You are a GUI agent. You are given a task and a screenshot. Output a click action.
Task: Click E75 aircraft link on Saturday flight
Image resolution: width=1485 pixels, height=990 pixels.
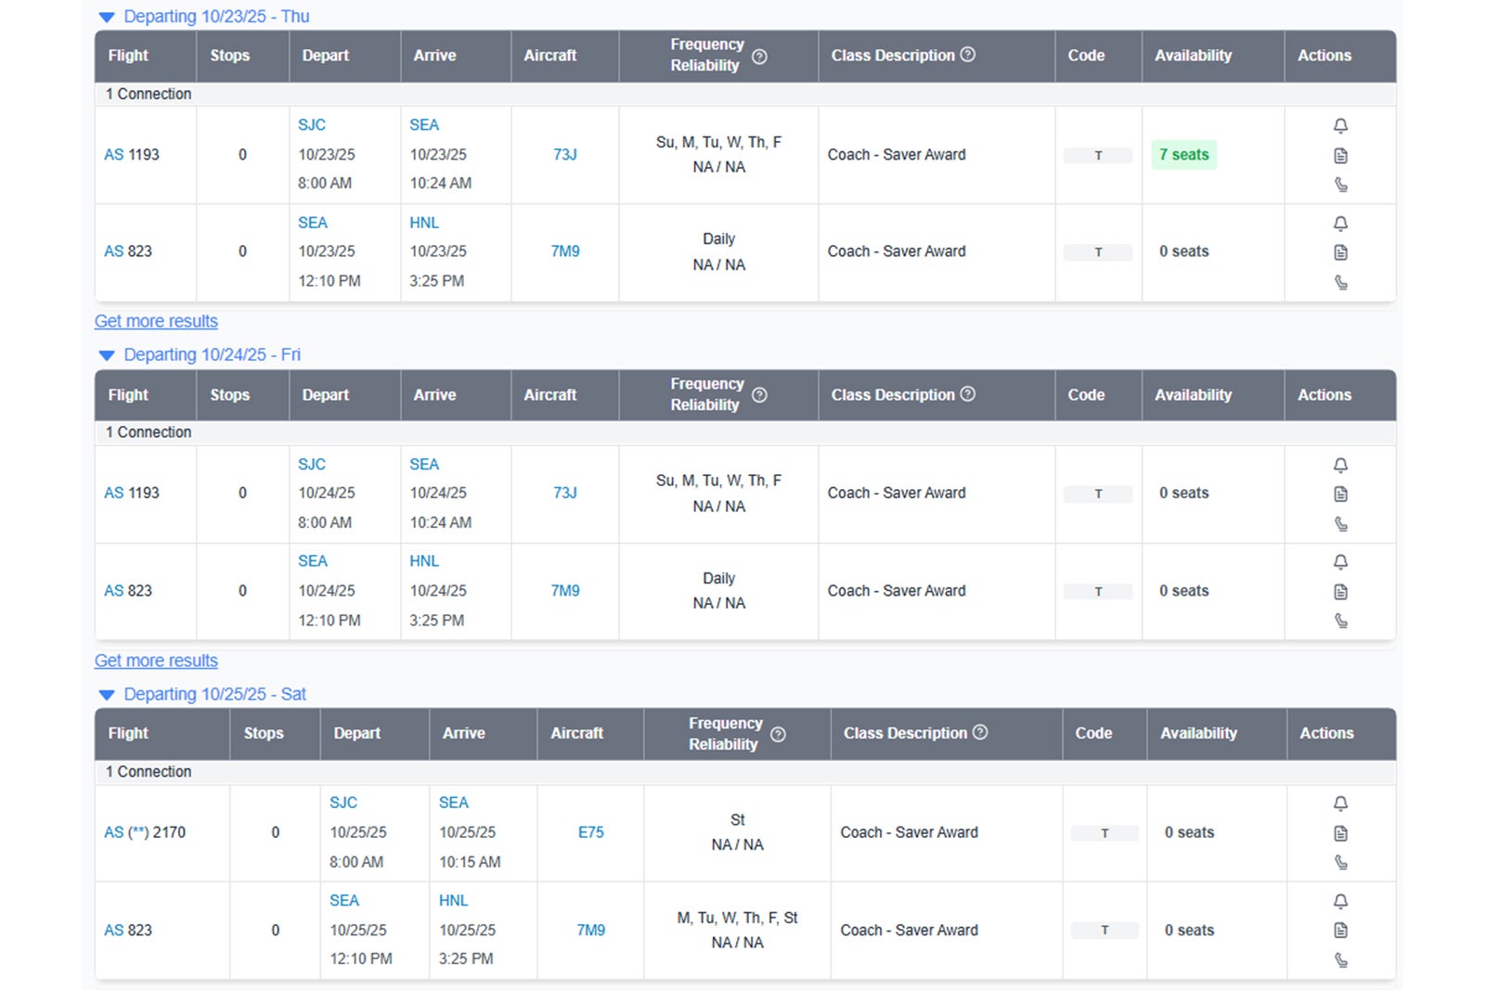[x=590, y=832]
